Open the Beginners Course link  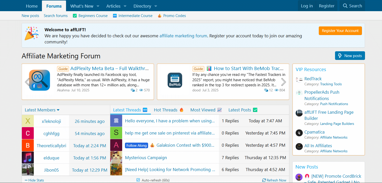[x=90, y=16]
